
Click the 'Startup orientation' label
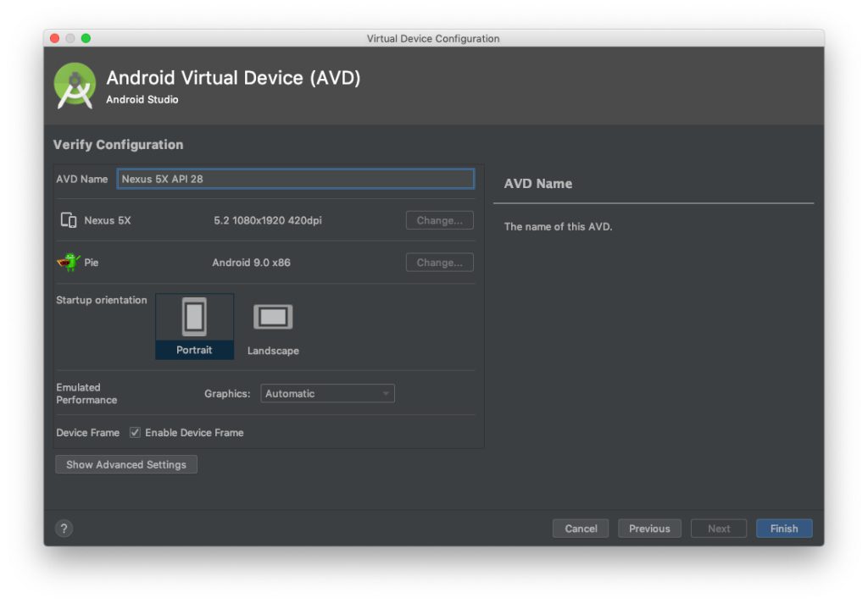102,300
